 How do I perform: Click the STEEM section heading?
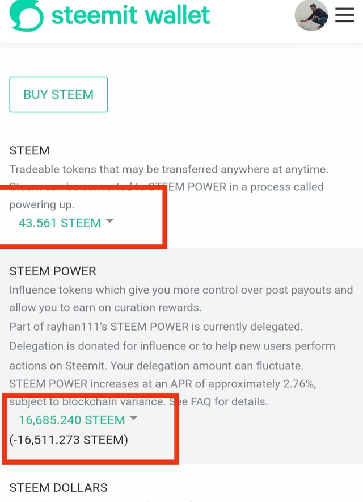pyautogui.click(x=29, y=150)
